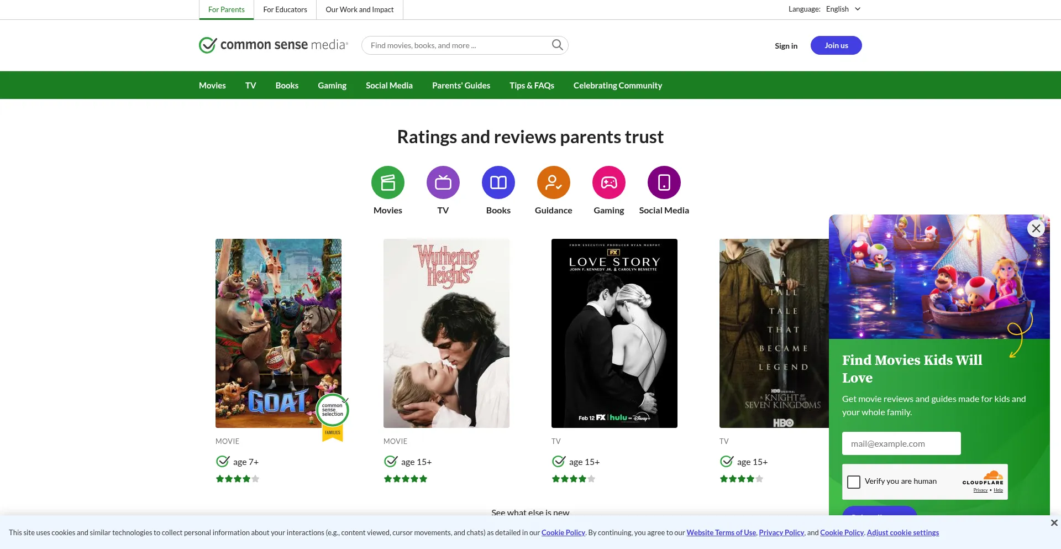
Task: Click the Join us button
Action: coord(836,45)
